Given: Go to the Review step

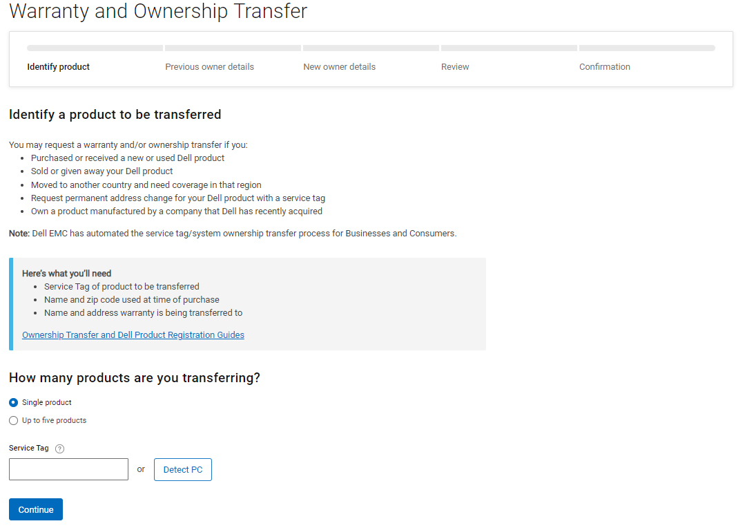Looking at the screenshot, I should coord(455,67).
